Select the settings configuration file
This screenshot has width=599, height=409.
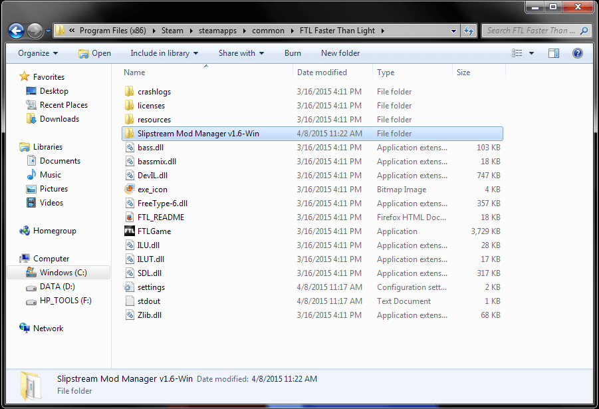pyautogui.click(x=152, y=287)
